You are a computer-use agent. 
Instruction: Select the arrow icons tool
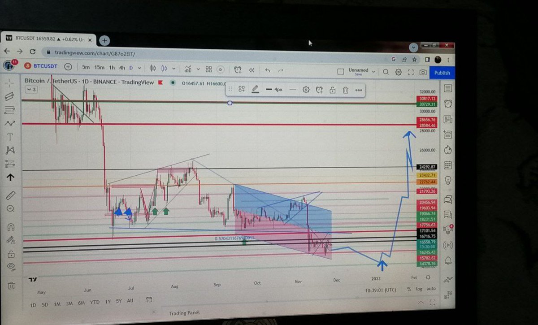pyautogui.click(x=10, y=178)
